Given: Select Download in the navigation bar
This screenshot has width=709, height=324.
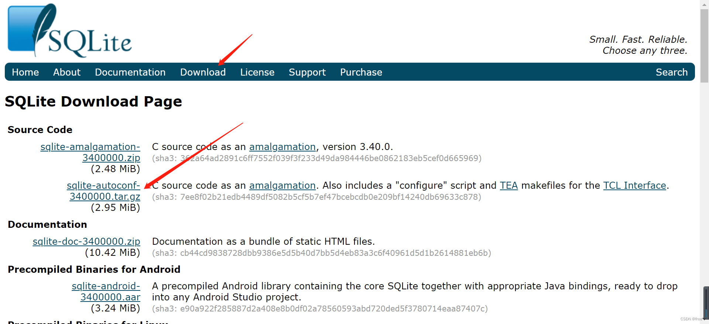Looking at the screenshot, I should pos(203,72).
